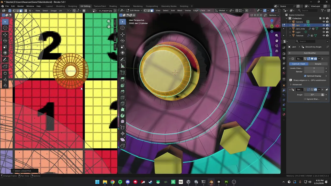Remove the Smooth by Angle modifier
This screenshot has height=186, width=331.
point(322,90)
